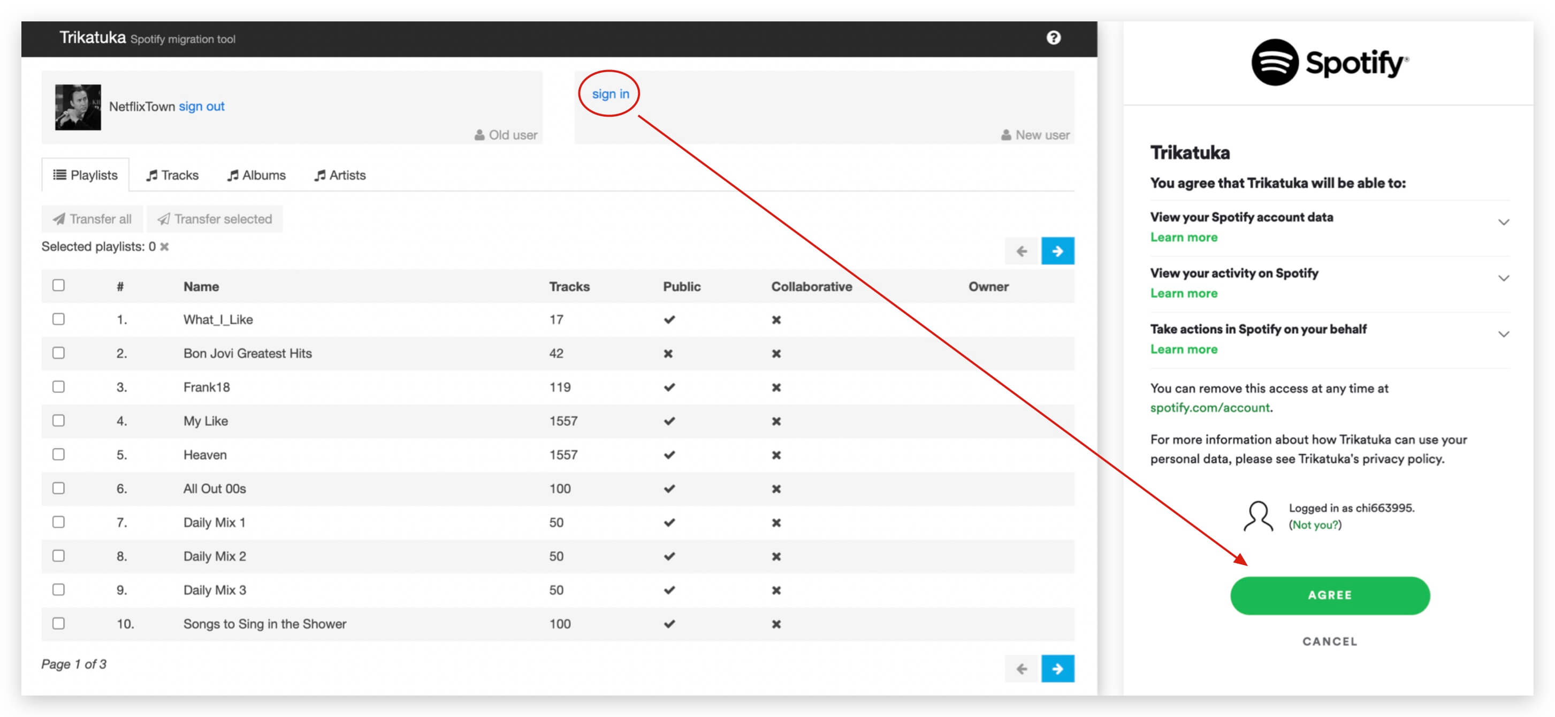Click the Trikatuka title in header
The image size is (1555, 717).
(93, 37)
